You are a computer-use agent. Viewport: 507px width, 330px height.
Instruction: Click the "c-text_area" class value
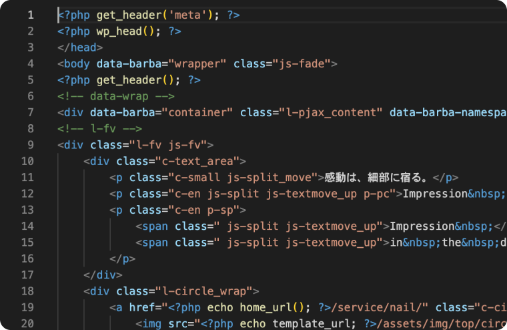pyautogui.click(x=197, y=161)
